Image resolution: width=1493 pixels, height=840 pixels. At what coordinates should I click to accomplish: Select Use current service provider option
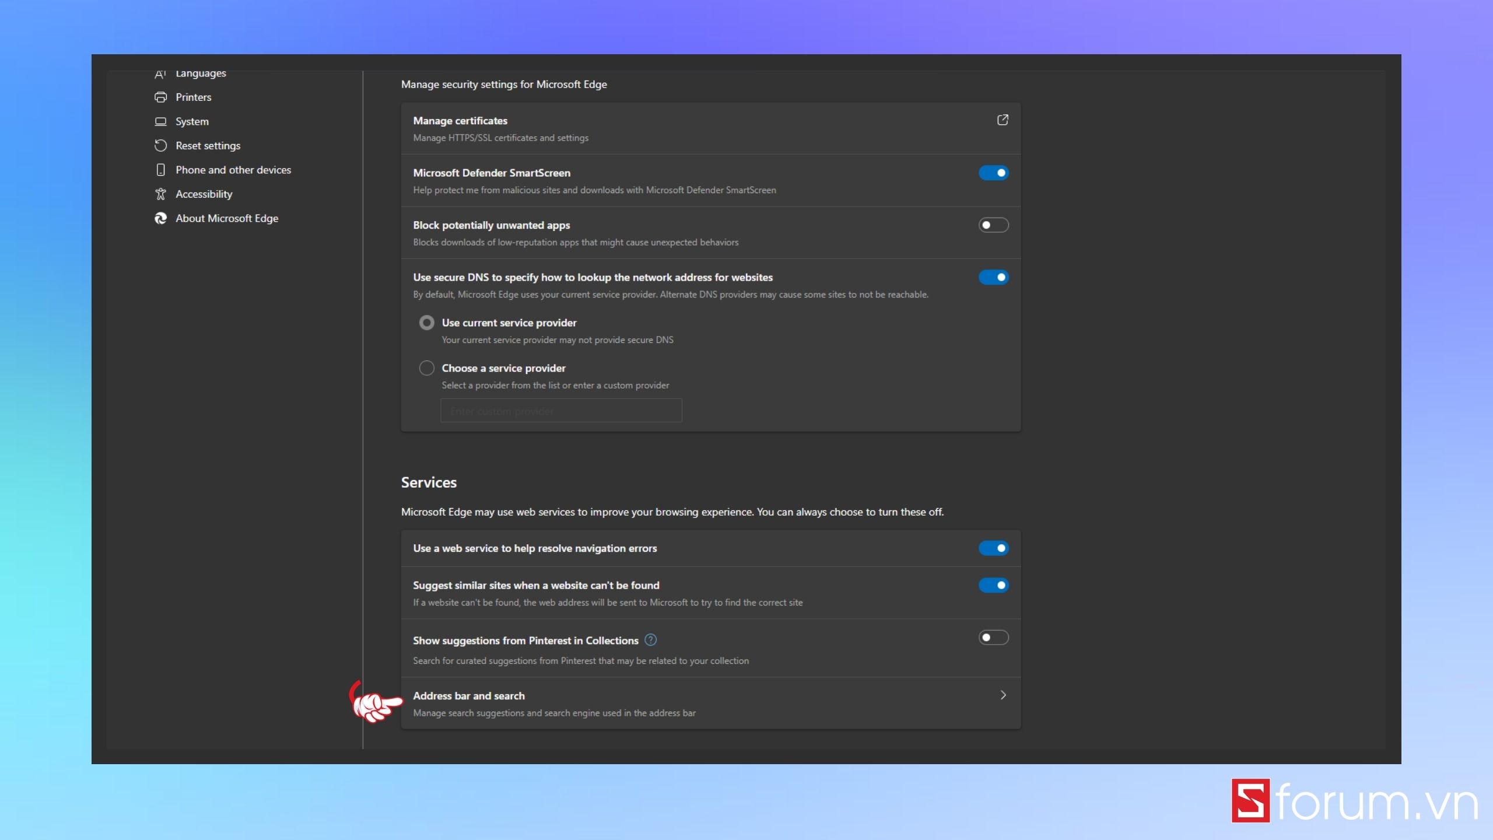click(427, 323)
